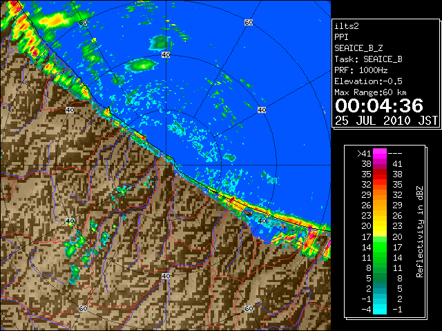
Task: Select the 'Task: SEAICE_B' line
Action: tap(368, 59)
